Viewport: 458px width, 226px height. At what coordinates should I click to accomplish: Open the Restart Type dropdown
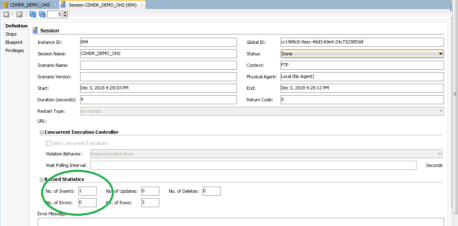[x=262, y=111]
